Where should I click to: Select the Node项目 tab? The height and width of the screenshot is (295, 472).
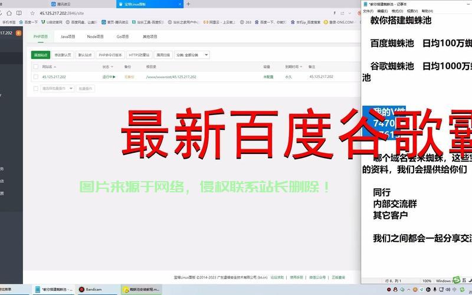[x=95, y=37]
